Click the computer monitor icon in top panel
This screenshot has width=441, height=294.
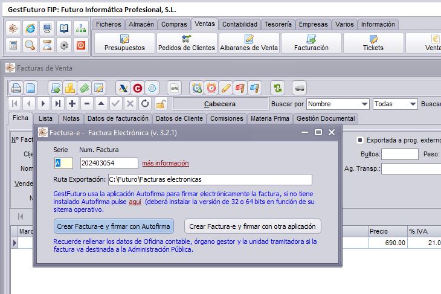coord(47,28)
